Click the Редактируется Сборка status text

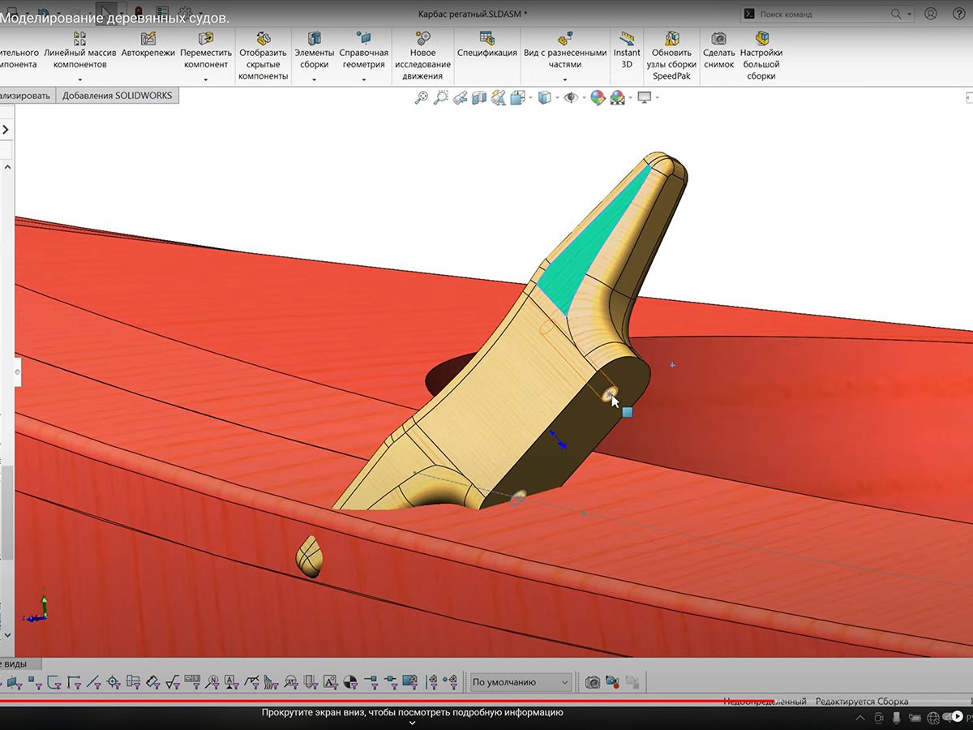(861, 701)
